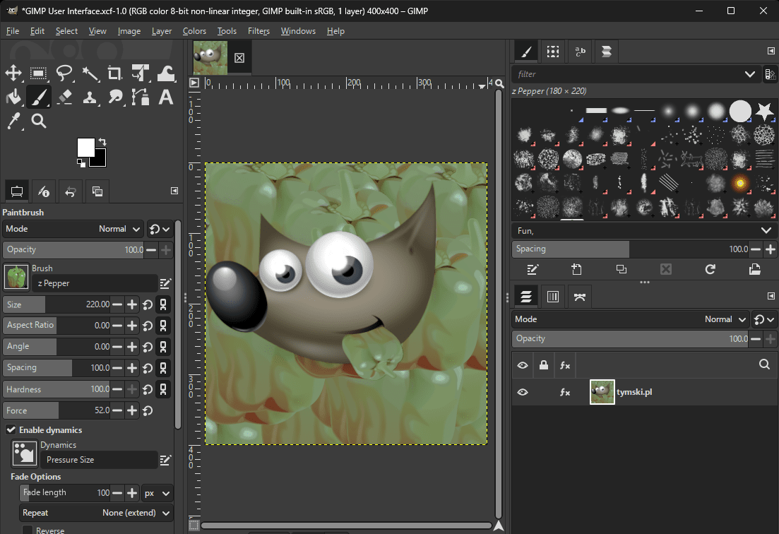This screenshot has width=779, height=534.
Task: Hide the tymski.pl layer
Action: pos(522,392)
